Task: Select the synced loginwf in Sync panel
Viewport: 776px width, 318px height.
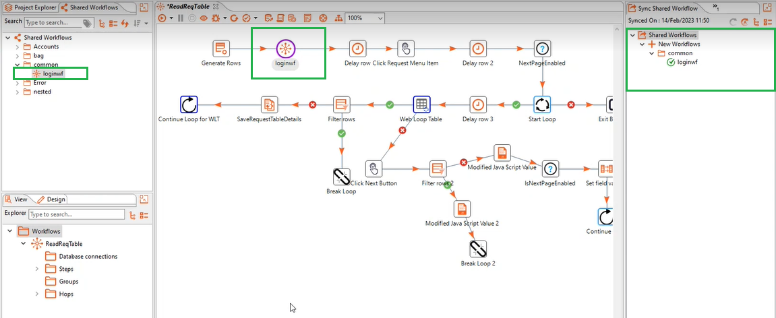Action: 686,62
